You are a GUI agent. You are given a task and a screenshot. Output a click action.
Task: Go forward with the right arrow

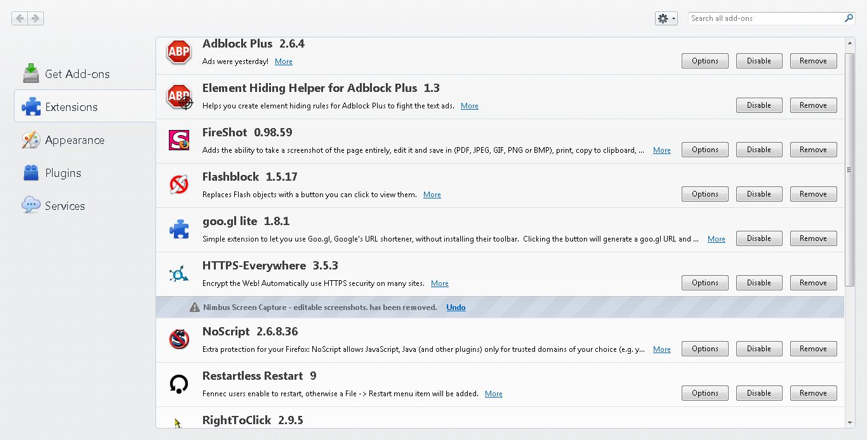(x=36, y=18)
